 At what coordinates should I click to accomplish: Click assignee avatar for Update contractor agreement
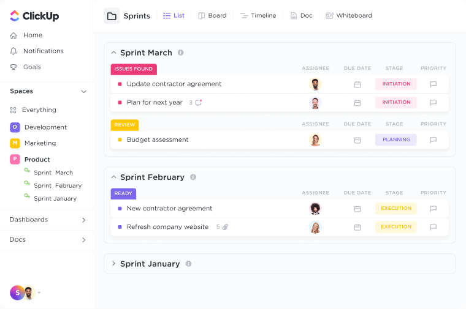315,84
